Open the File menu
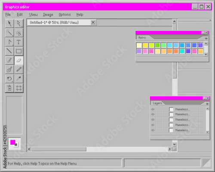 point(8,15)
